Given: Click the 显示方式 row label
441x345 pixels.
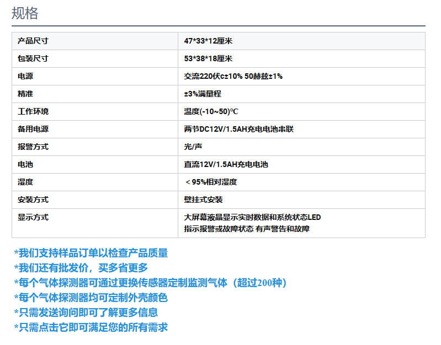Looking at the screenshot, I should coord(33,217).
